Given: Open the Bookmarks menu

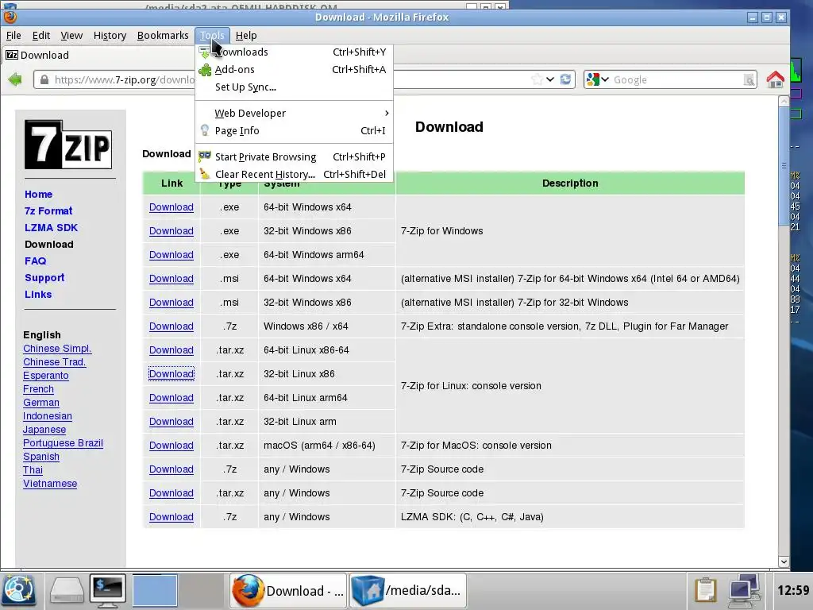Looking at the screenshot, I should point(163,35).
